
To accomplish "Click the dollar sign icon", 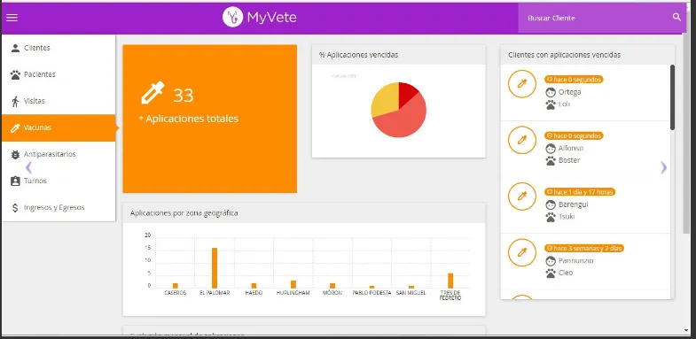I will coord(15,208).
